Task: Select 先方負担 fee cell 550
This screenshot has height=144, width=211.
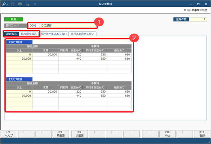Action: (95, 96)
